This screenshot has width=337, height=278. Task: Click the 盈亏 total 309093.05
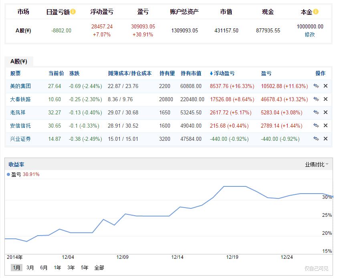coord(143,26)
